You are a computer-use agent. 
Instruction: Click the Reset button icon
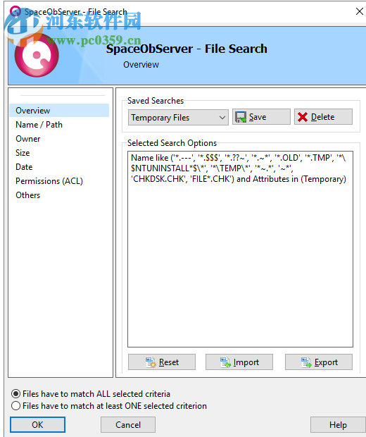pos(151,362)
